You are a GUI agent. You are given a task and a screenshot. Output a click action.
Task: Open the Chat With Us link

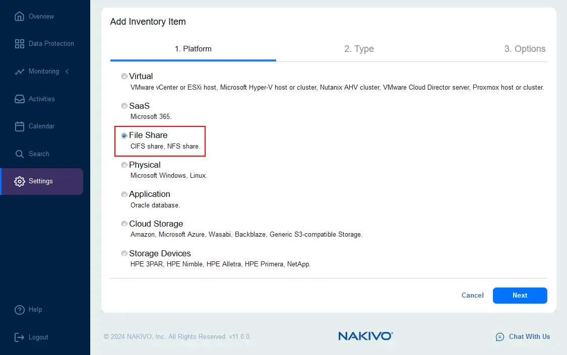point(529,336)
